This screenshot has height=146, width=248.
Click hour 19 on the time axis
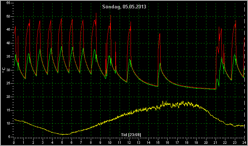point(196,142)
